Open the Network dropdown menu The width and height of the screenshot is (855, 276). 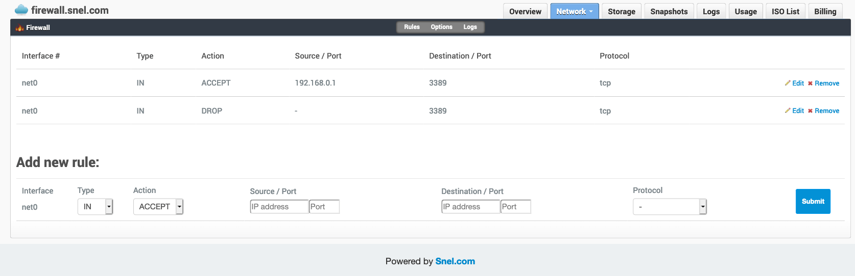click(x=574, y=11)
